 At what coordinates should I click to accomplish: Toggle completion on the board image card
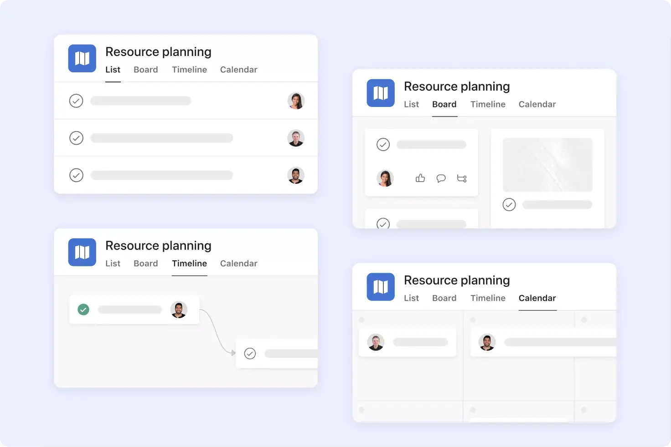coord(509,204)
